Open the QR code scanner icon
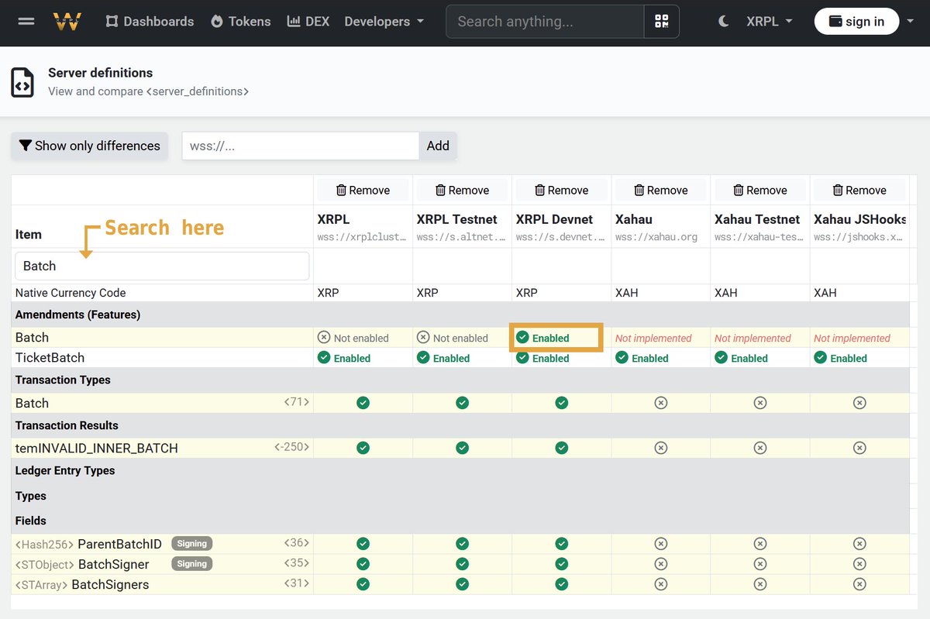 coord(661,22)
